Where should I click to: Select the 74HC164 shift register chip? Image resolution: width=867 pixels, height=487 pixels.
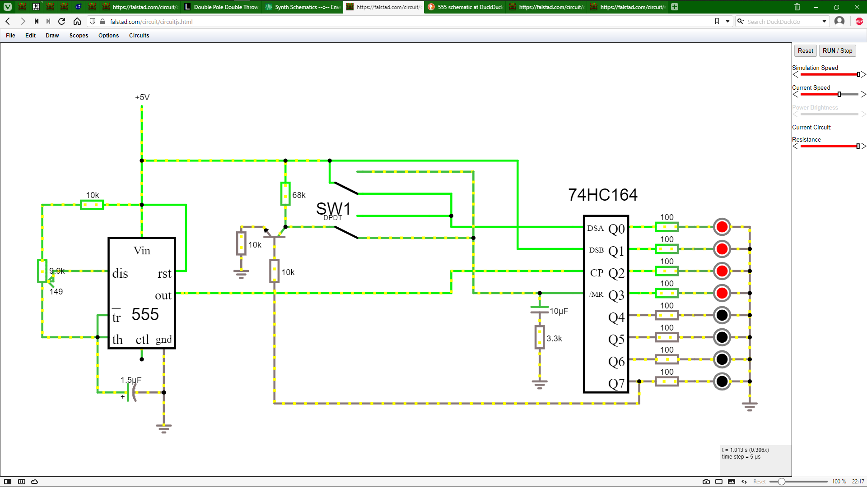(x=606, y=304)
